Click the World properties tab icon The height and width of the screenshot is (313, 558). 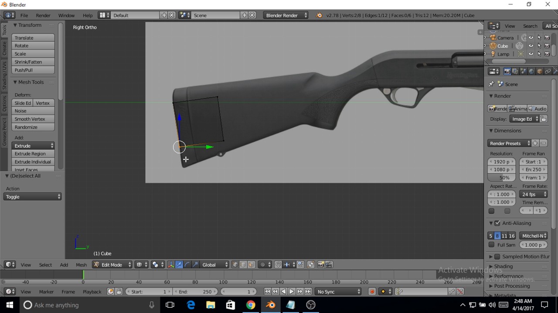[x=531, y=71]
